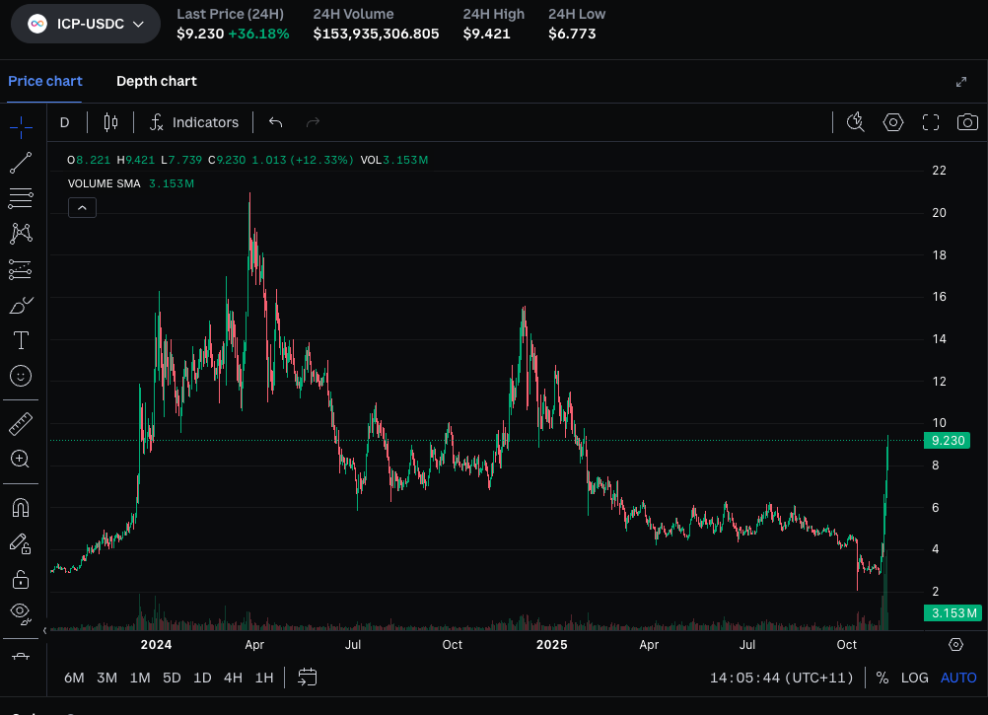The height and width of the screenshot is (715, 988).
Task: Click the 24H High $9.421 value
Action: 486,34
